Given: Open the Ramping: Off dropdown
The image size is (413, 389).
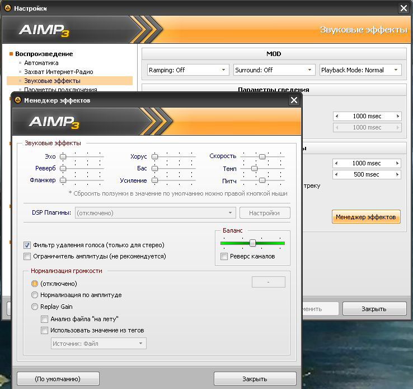Looking at the screenshot, I should click(x=188, y=70).
